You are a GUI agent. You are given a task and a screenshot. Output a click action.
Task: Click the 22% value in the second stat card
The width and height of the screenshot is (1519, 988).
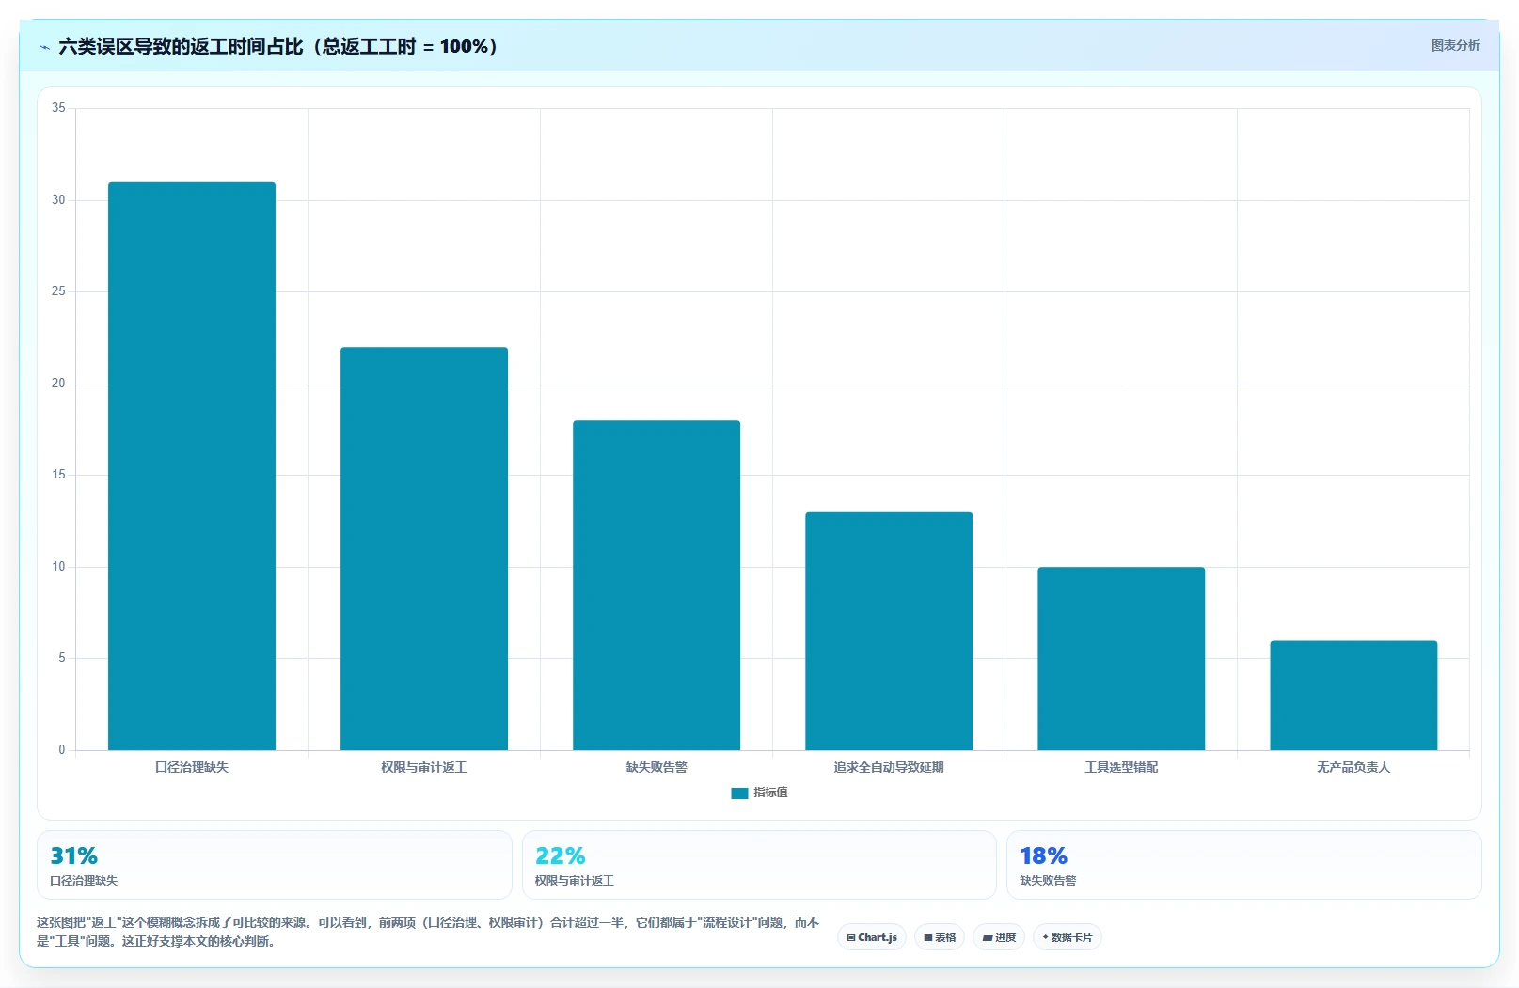561,856
